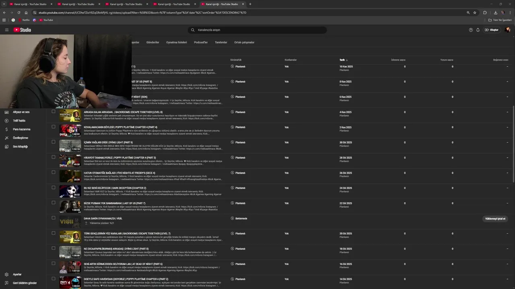
Task: Click the Para kazanma dollar icon
Action: coord(6,129)
